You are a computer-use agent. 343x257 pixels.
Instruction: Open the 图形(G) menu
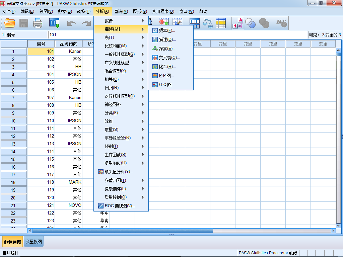coord(140,11)
